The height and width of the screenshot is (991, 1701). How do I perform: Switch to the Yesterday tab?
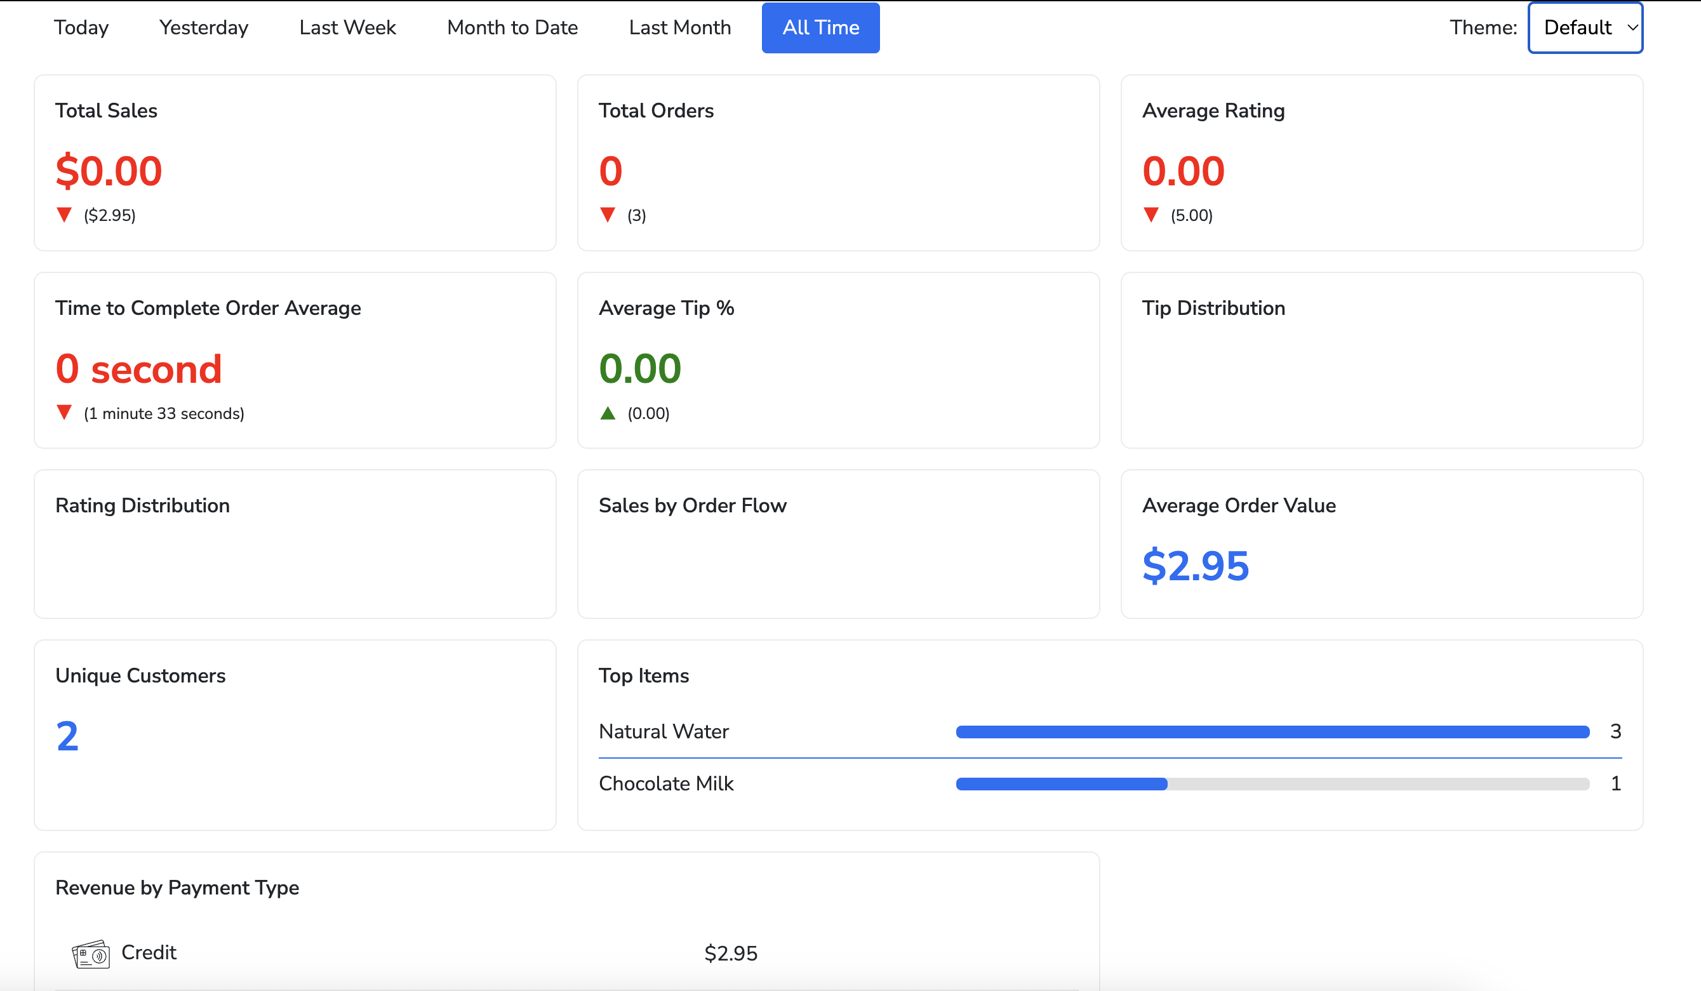pyautogui.click(x=204, y=28)
